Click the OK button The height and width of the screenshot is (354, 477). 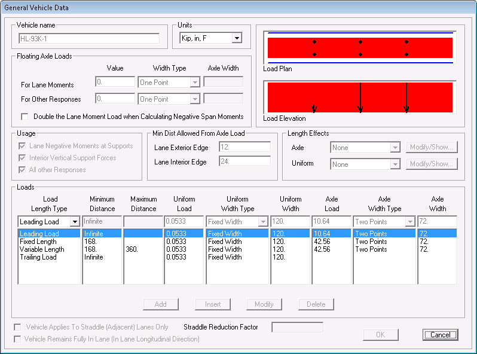[380, 335]
